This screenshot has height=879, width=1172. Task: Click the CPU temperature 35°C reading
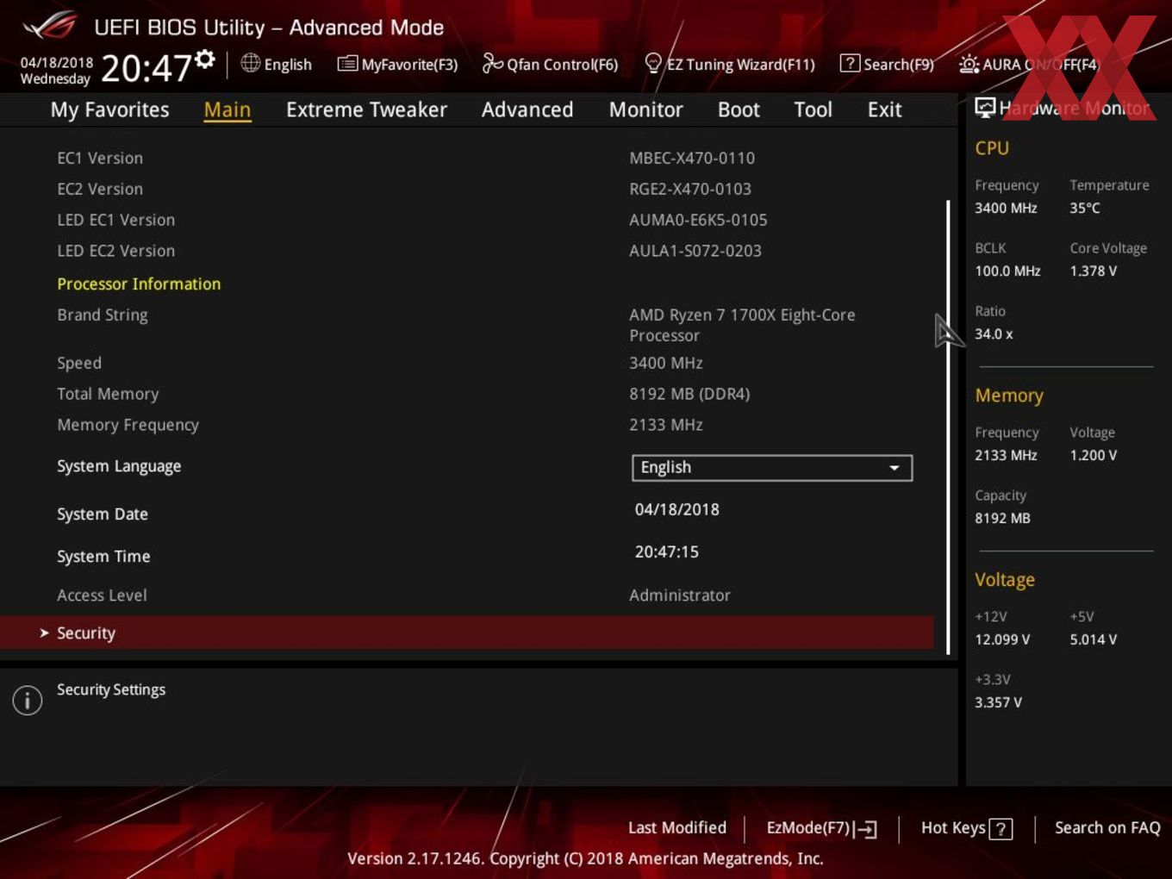(x=1085, y=208)
